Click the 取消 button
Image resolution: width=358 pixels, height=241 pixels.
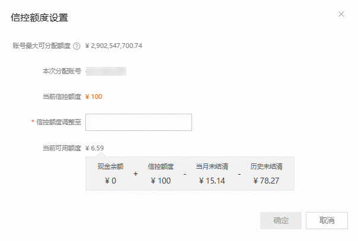click(327, 221)
